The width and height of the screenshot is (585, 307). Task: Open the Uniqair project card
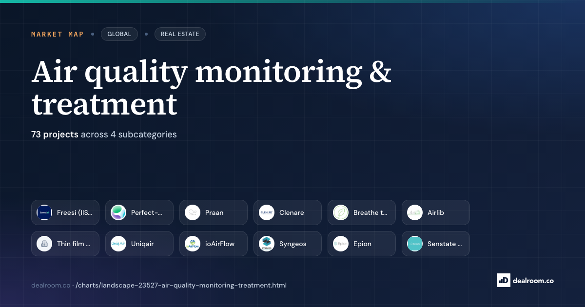point(139,244)
